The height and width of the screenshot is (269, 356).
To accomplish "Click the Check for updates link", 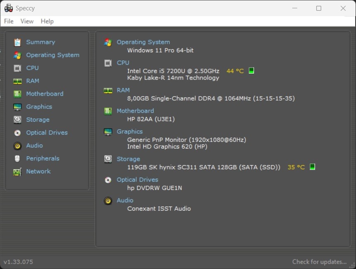I will [x=319, y=262].
